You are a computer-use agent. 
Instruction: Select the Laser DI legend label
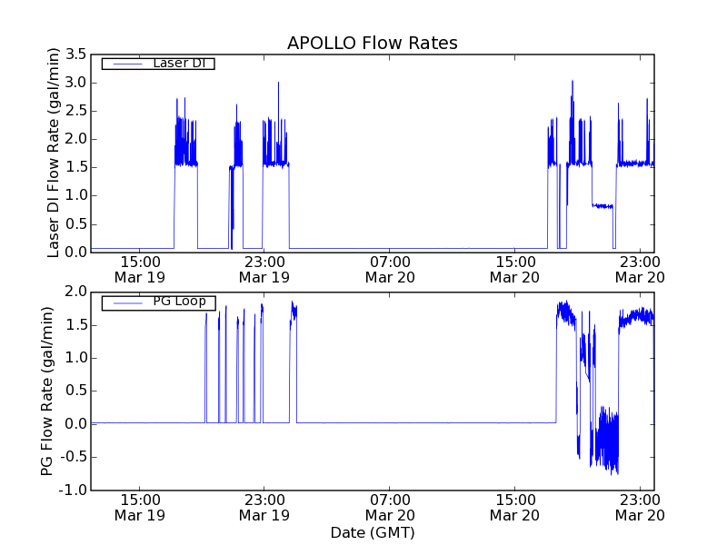(x=178, y=64)
